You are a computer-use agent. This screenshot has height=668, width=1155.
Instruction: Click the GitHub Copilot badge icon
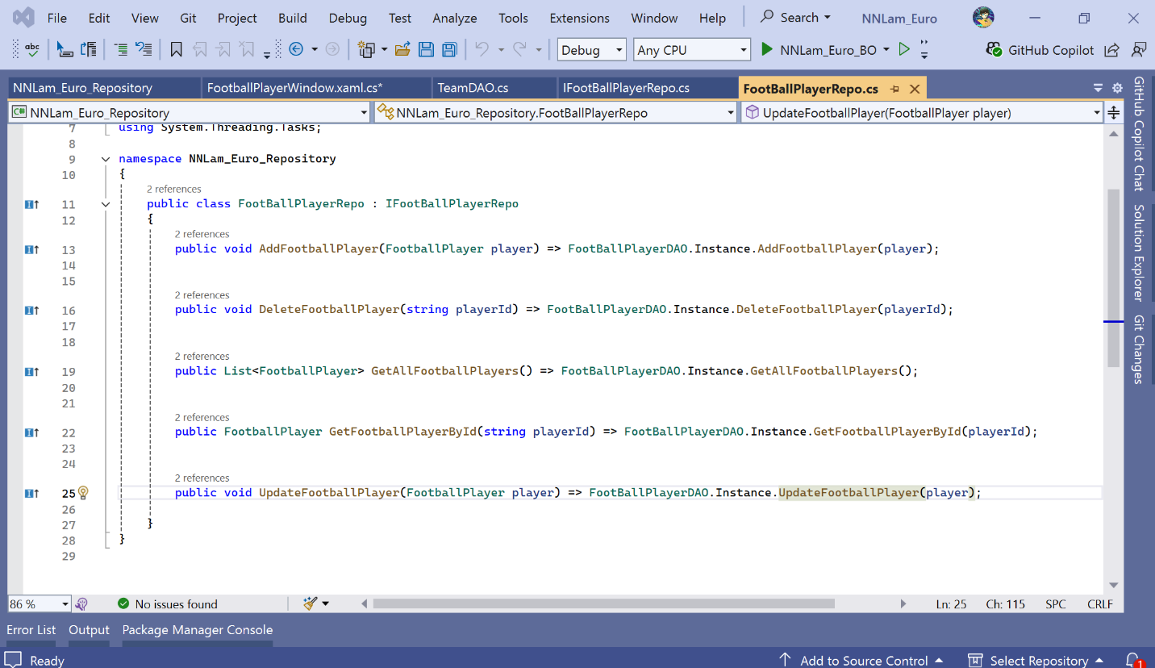[x=994, y=50]
